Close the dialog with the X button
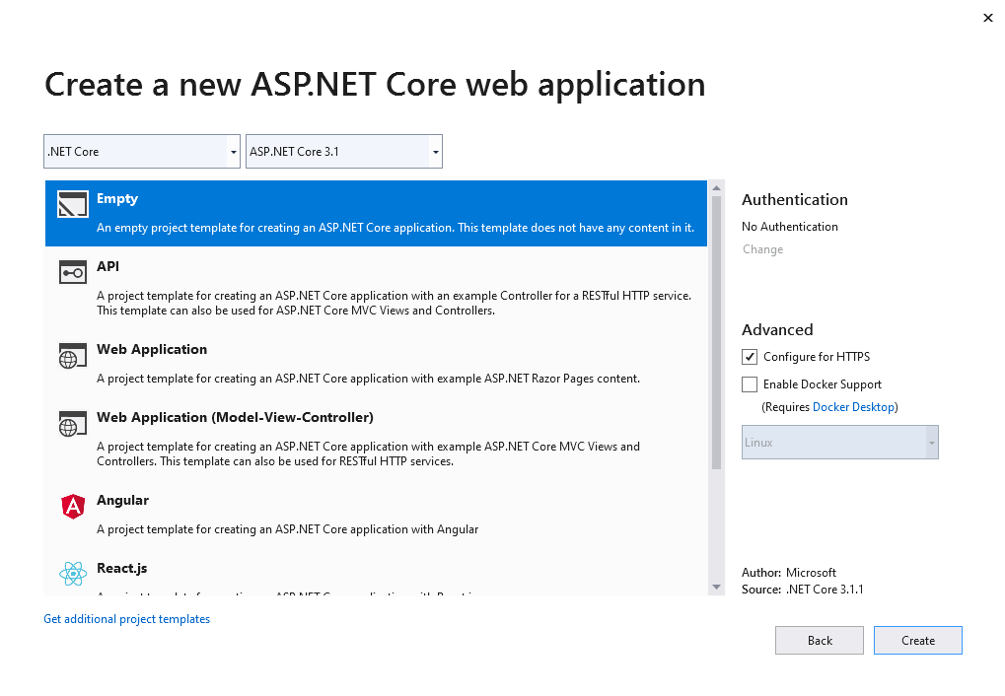This screenshot has width=1005, height=696. tap(987, 18)
